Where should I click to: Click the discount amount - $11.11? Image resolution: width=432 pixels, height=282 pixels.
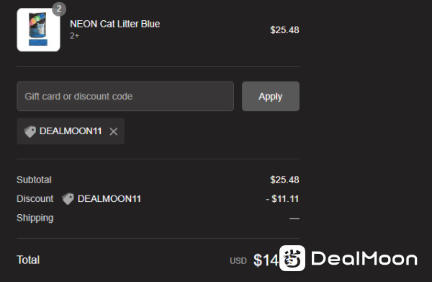(282, 199)
